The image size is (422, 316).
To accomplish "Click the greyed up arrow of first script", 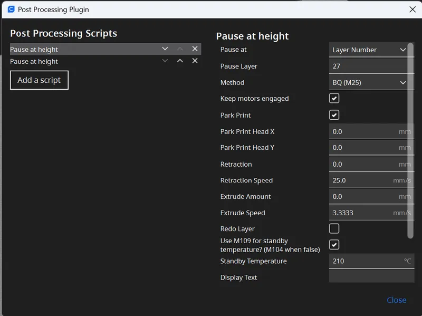I will tap(180, 49).
